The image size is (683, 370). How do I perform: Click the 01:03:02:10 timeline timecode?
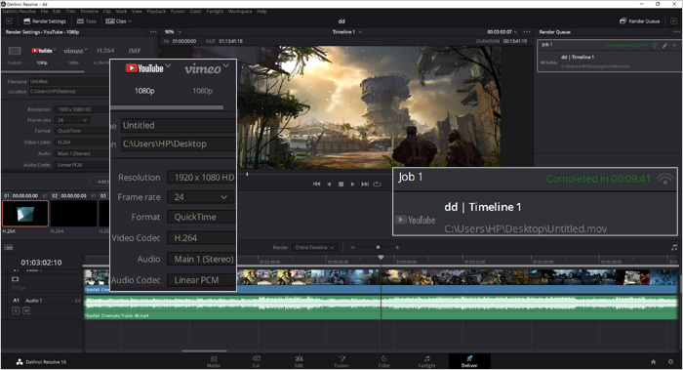tap(41, 263)
